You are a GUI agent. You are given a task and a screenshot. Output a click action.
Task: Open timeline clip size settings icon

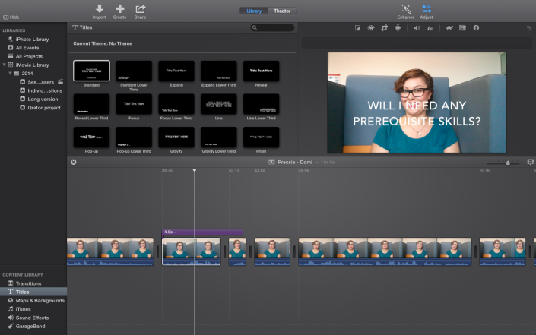[530, 162]
